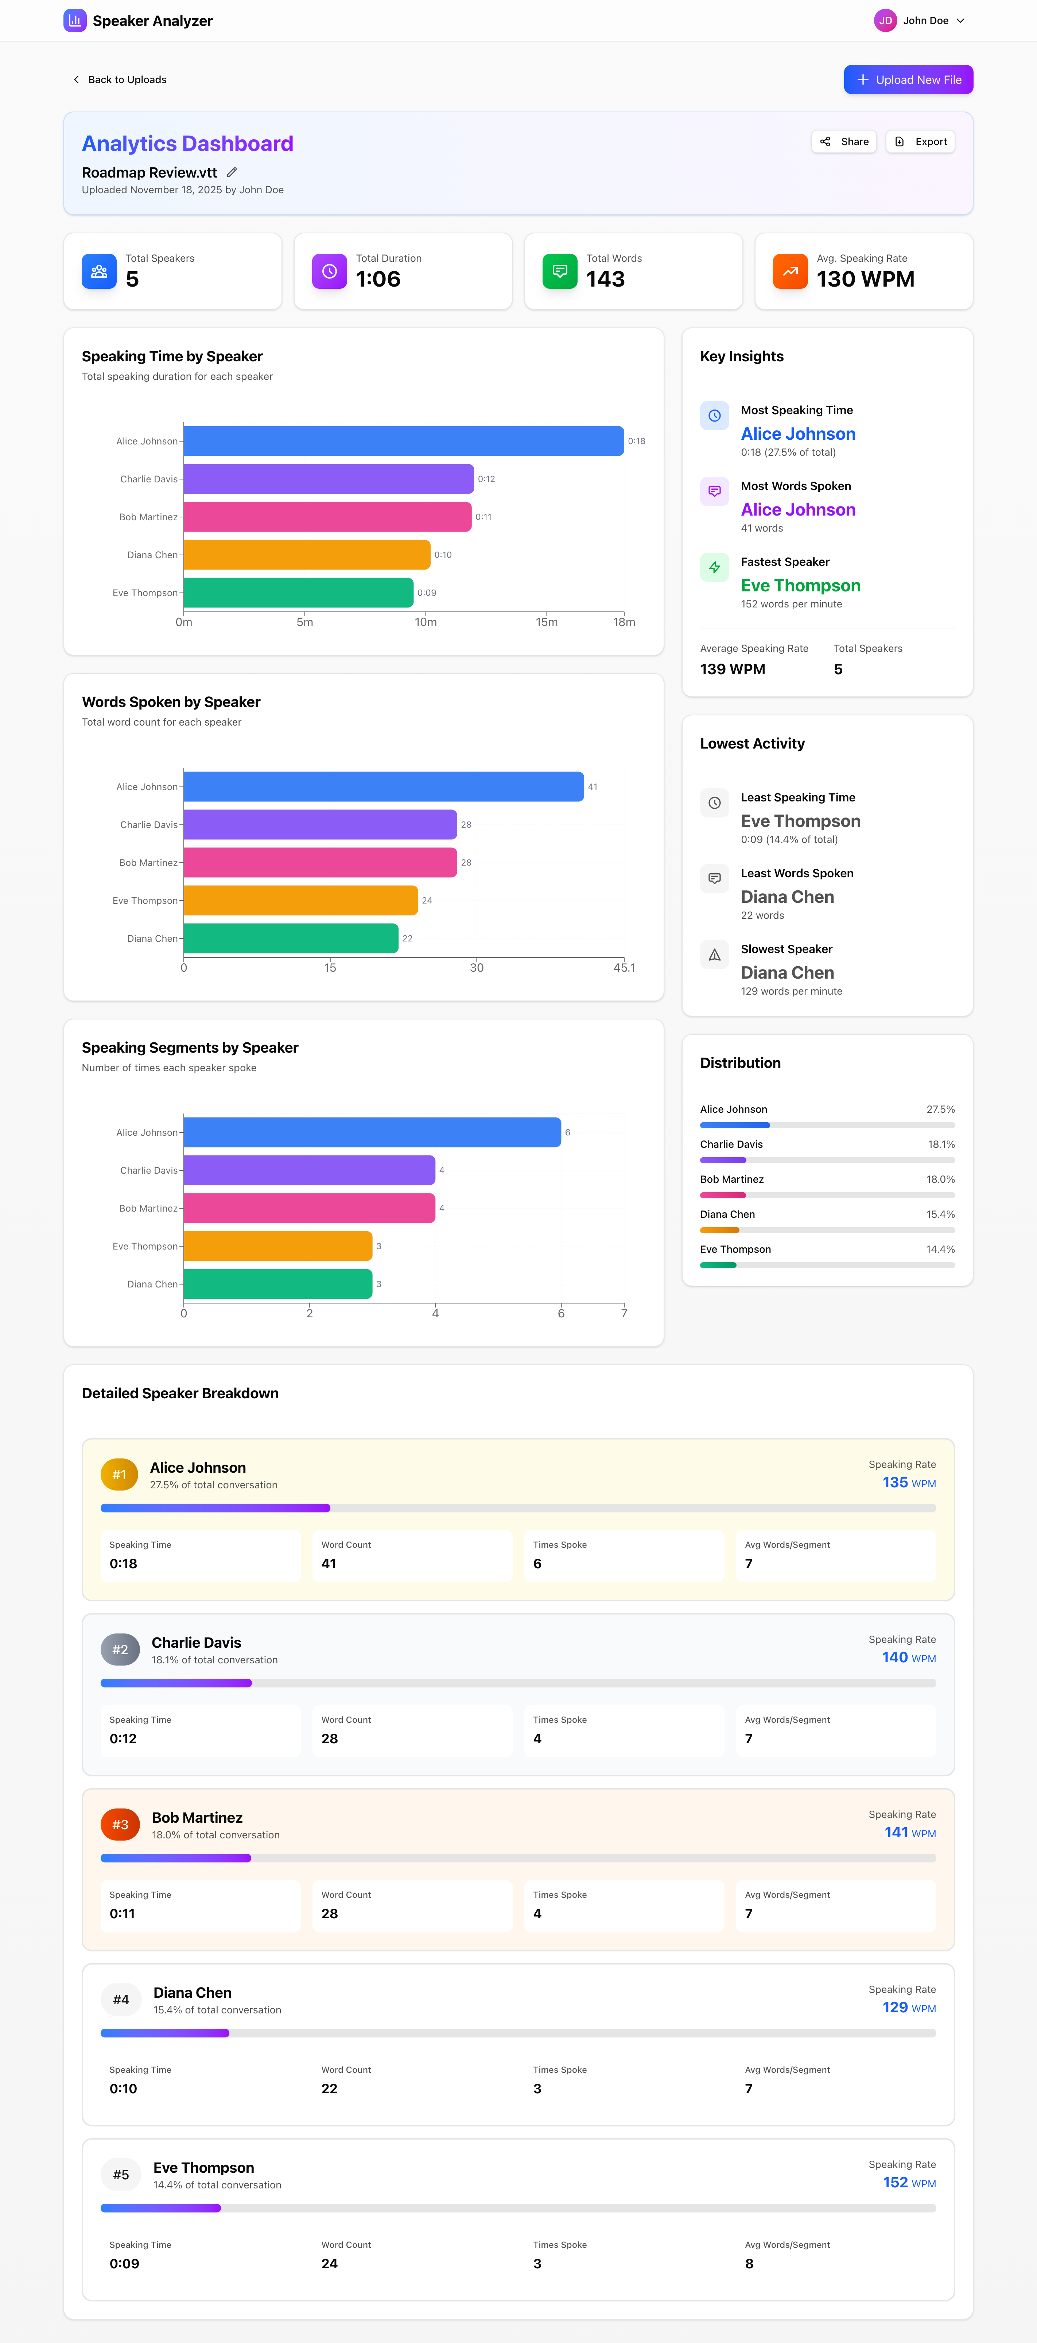
Task: Click the Share button
Action: coord(843,141)
